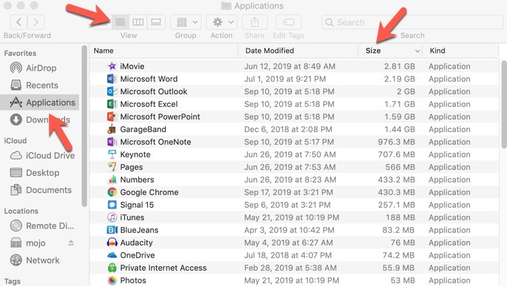Select the Numbers app icon

(x=112, y=180)
